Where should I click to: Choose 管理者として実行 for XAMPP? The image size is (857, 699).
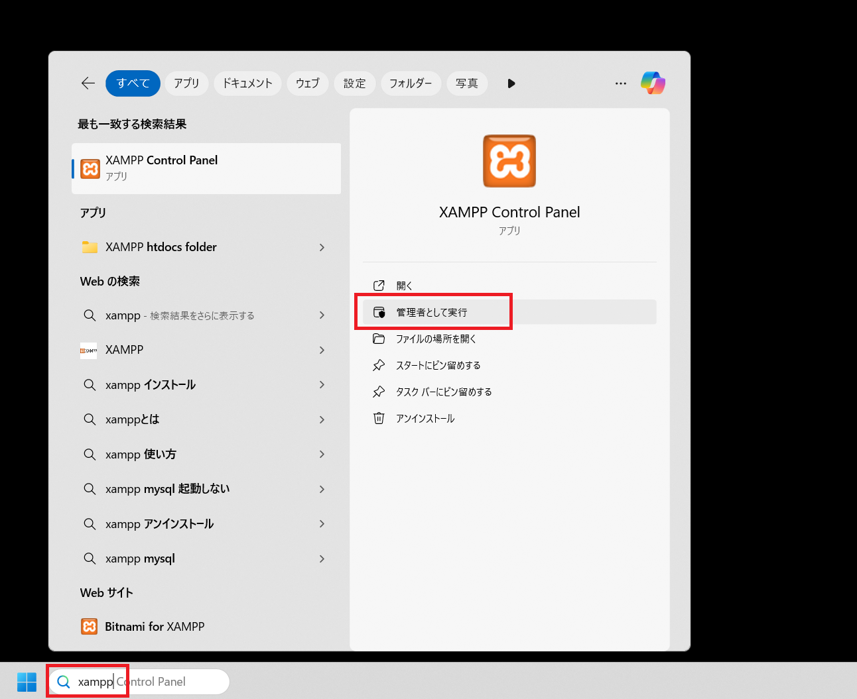coord(509,312)
